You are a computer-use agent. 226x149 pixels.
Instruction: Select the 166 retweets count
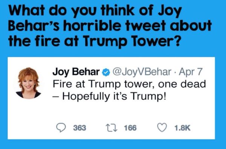pos(130,128)
